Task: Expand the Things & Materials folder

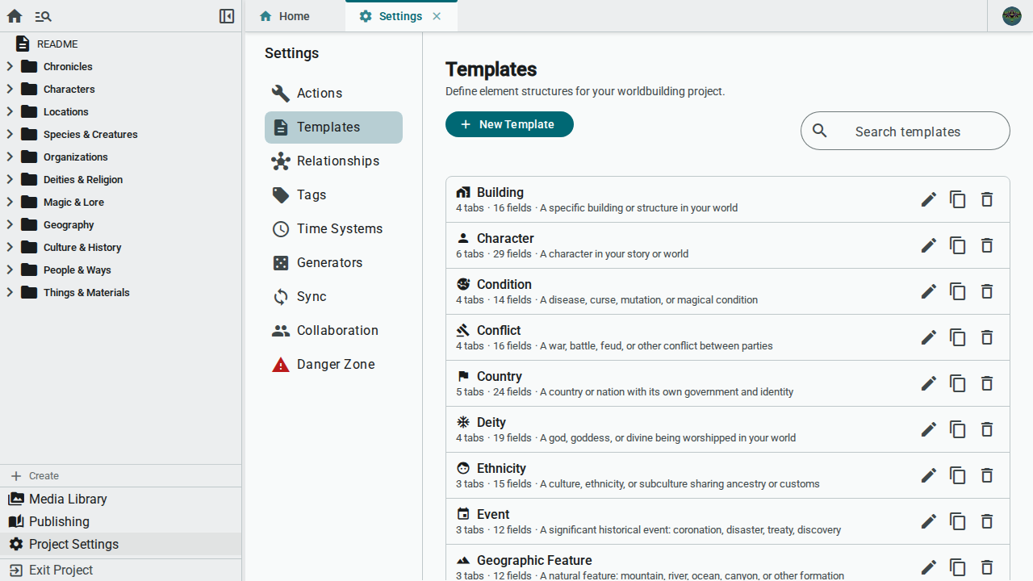Action: click(x=10, y=292)
